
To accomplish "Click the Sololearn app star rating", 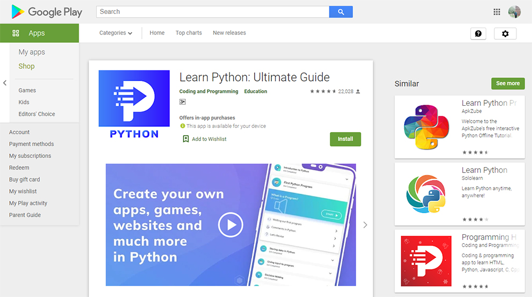I will pyautogui.click(x=476, y=219).
